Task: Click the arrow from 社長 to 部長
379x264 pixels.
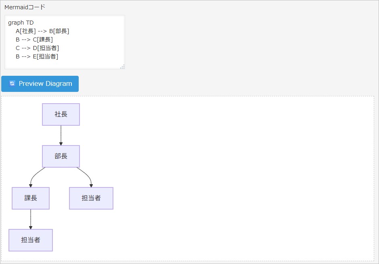Action: click(61, 135)
